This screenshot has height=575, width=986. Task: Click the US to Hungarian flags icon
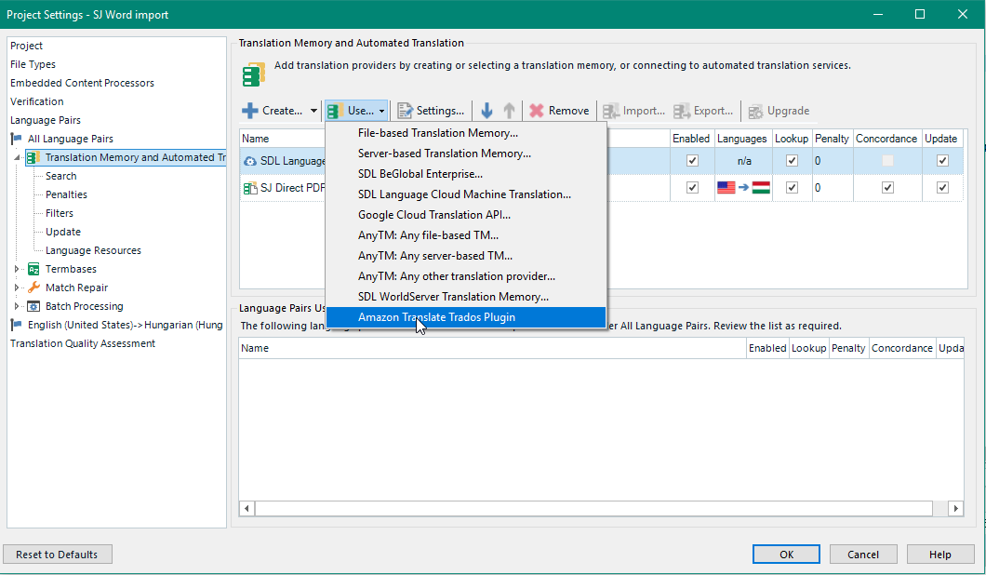743,187
